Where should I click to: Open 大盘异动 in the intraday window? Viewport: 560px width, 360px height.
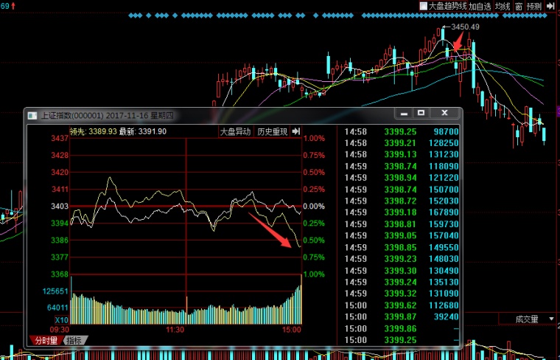pos(235,131)
